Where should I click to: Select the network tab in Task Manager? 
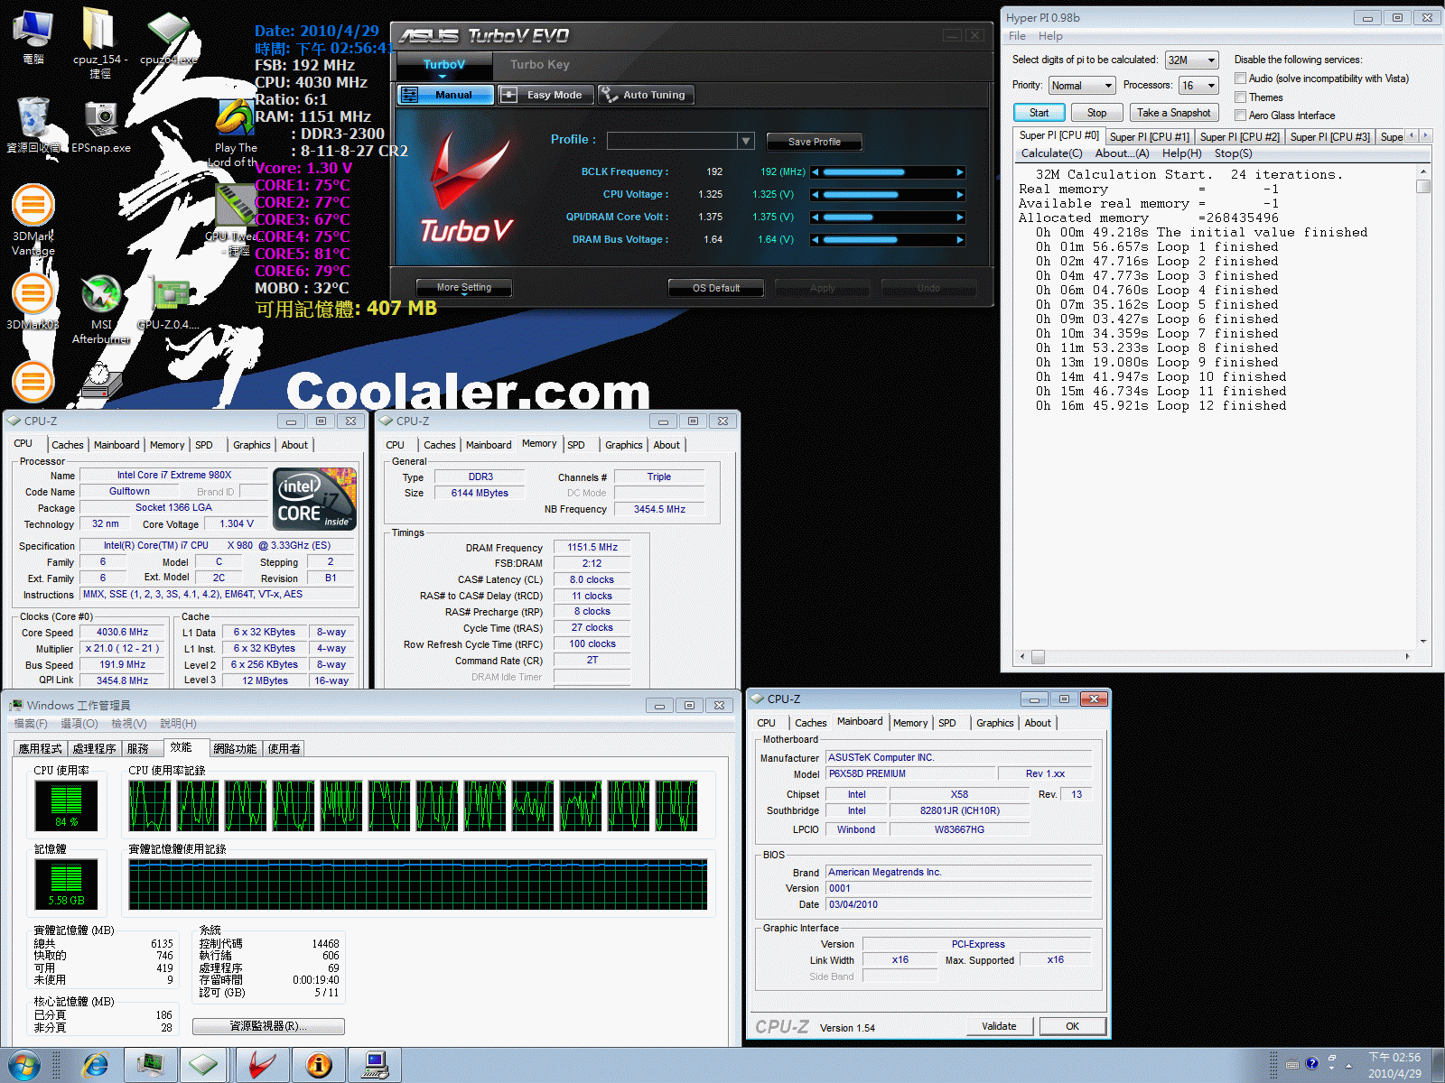coord(235,748)
